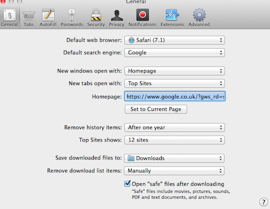Close the preferences window with red button

(x=3, y=2)
